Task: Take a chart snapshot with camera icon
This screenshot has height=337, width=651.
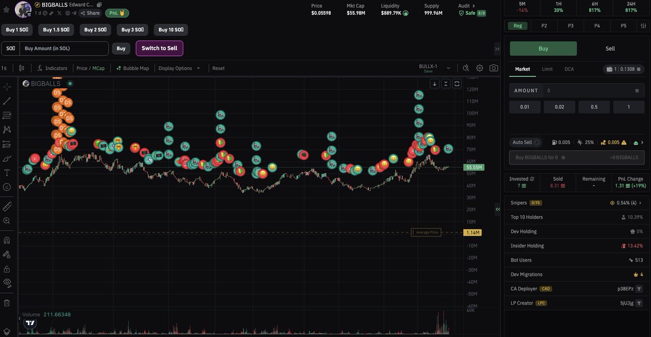Action: coord(494,68)
